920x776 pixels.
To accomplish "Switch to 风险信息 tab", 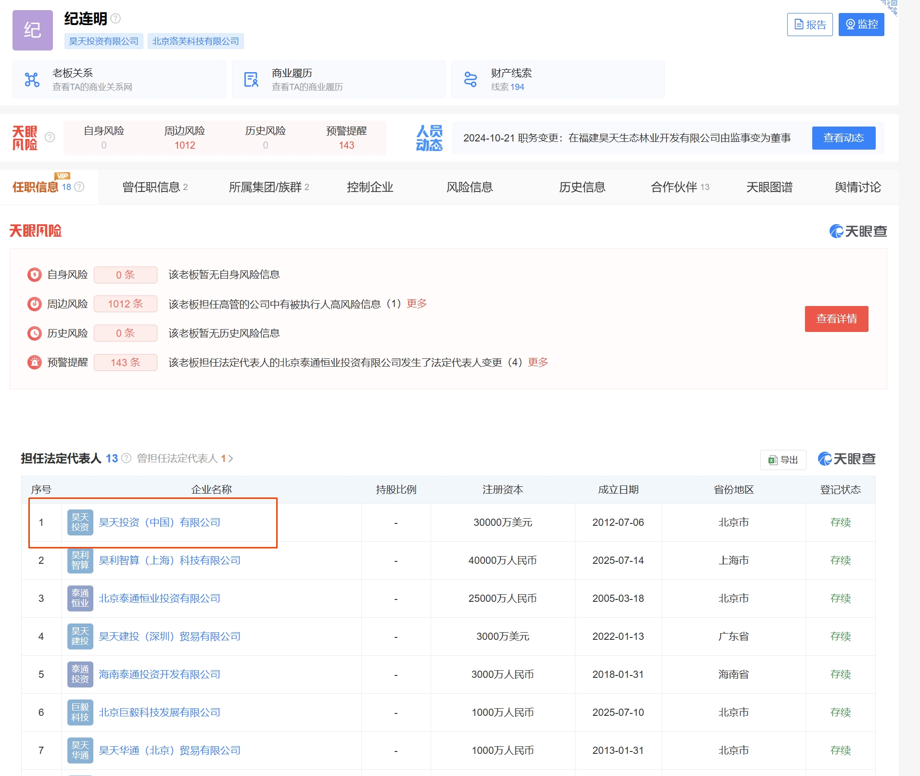I will (470, 187).
